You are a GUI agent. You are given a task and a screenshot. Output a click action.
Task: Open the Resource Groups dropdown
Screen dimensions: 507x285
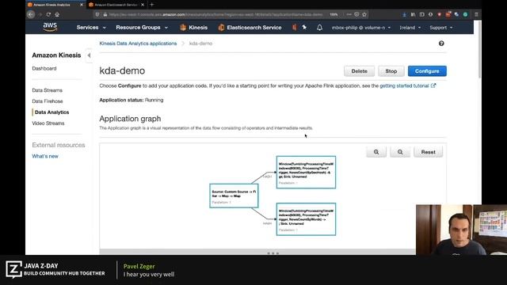click(x=142, y=28)
